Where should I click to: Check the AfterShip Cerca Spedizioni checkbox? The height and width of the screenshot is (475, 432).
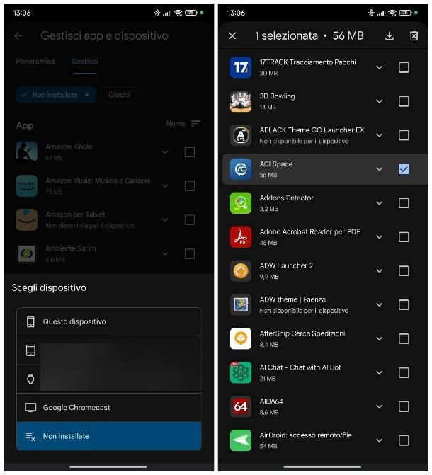coord(404,338)
